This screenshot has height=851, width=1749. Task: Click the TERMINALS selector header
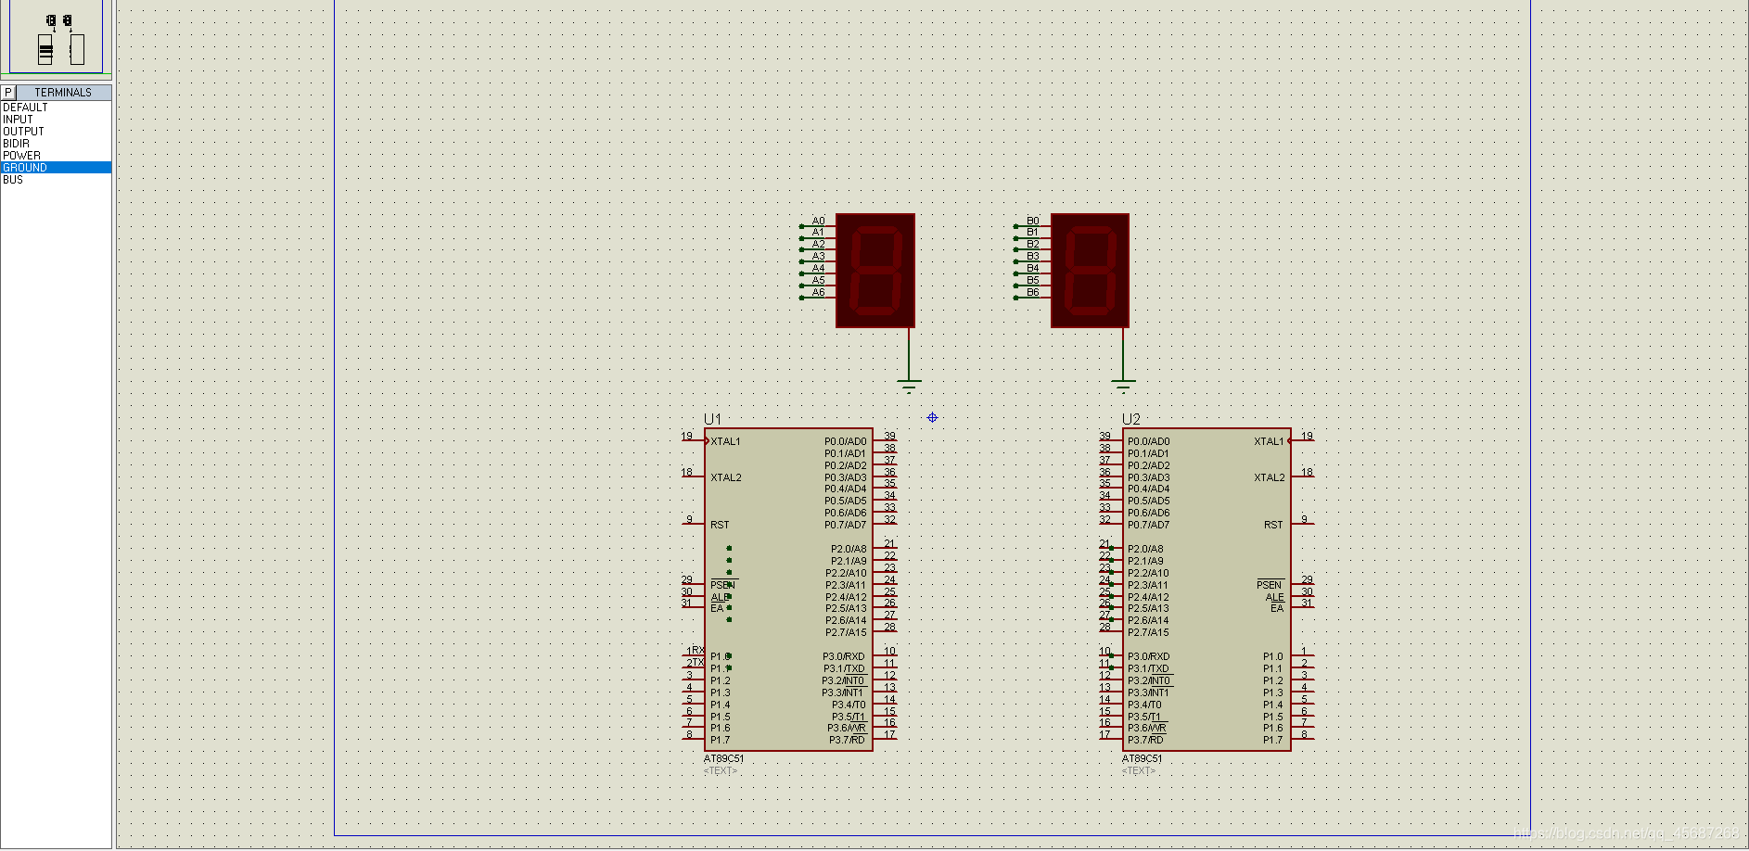click(63, 93)
